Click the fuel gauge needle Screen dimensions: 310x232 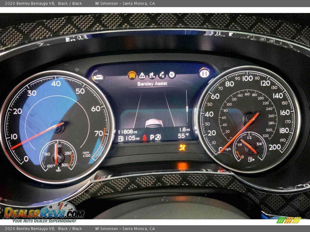tap(249, 146)
